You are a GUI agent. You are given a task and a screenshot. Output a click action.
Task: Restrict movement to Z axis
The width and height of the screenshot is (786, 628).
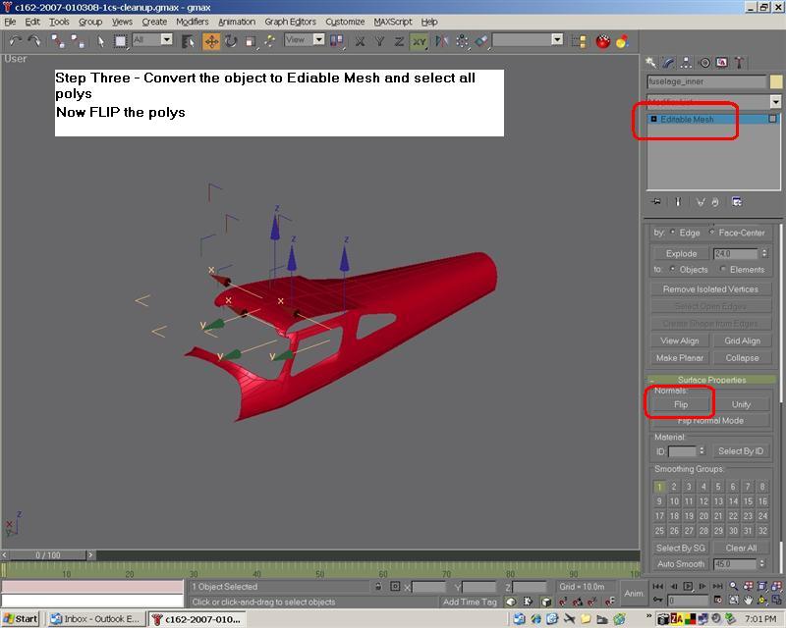point(399,41)
